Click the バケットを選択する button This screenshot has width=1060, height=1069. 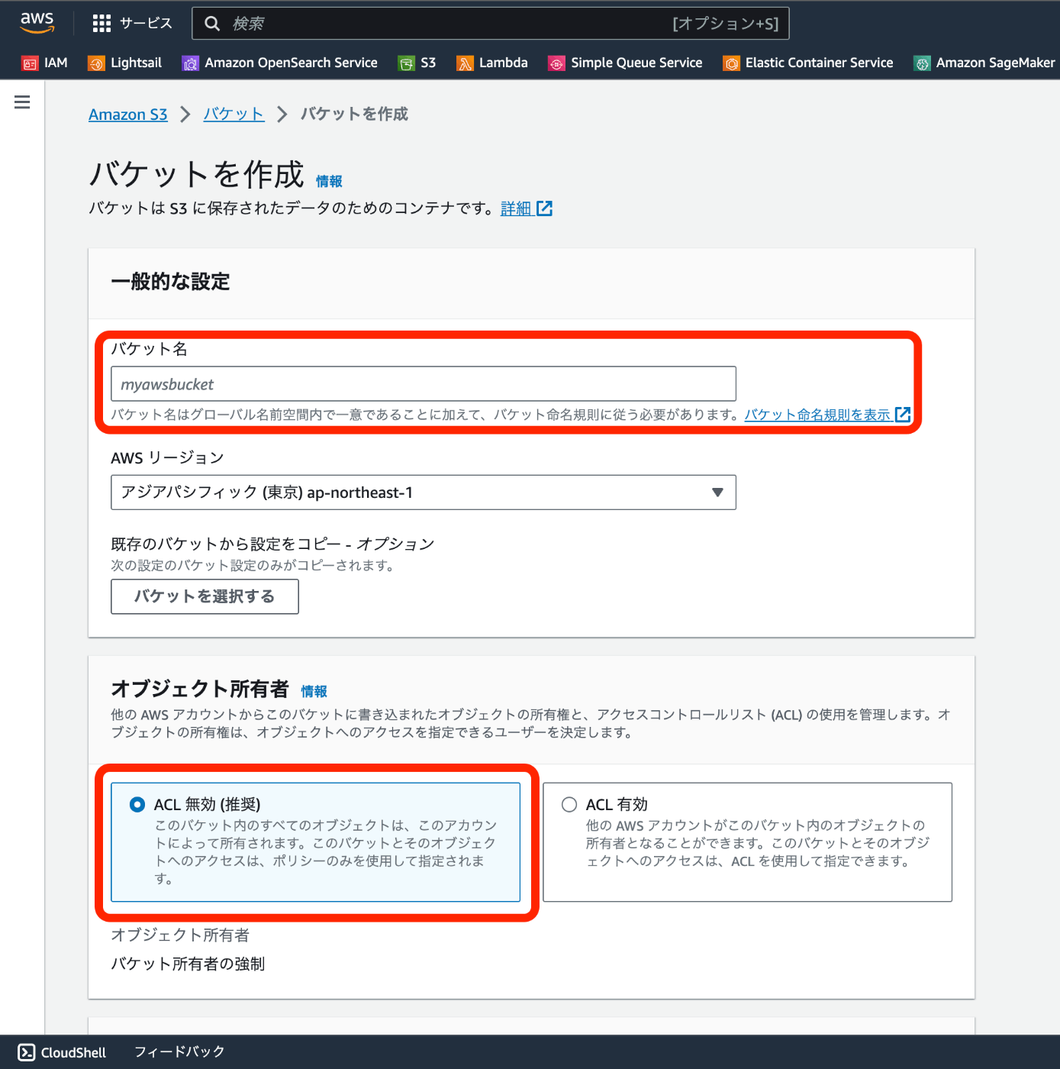click(204, 596)
